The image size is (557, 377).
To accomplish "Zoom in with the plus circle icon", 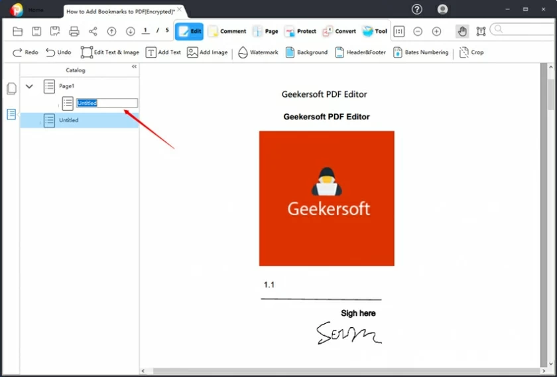I will [436, 31].
